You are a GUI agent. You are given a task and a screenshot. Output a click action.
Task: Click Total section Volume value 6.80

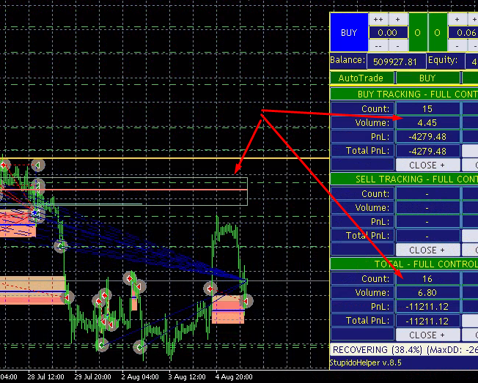(427, 293)
